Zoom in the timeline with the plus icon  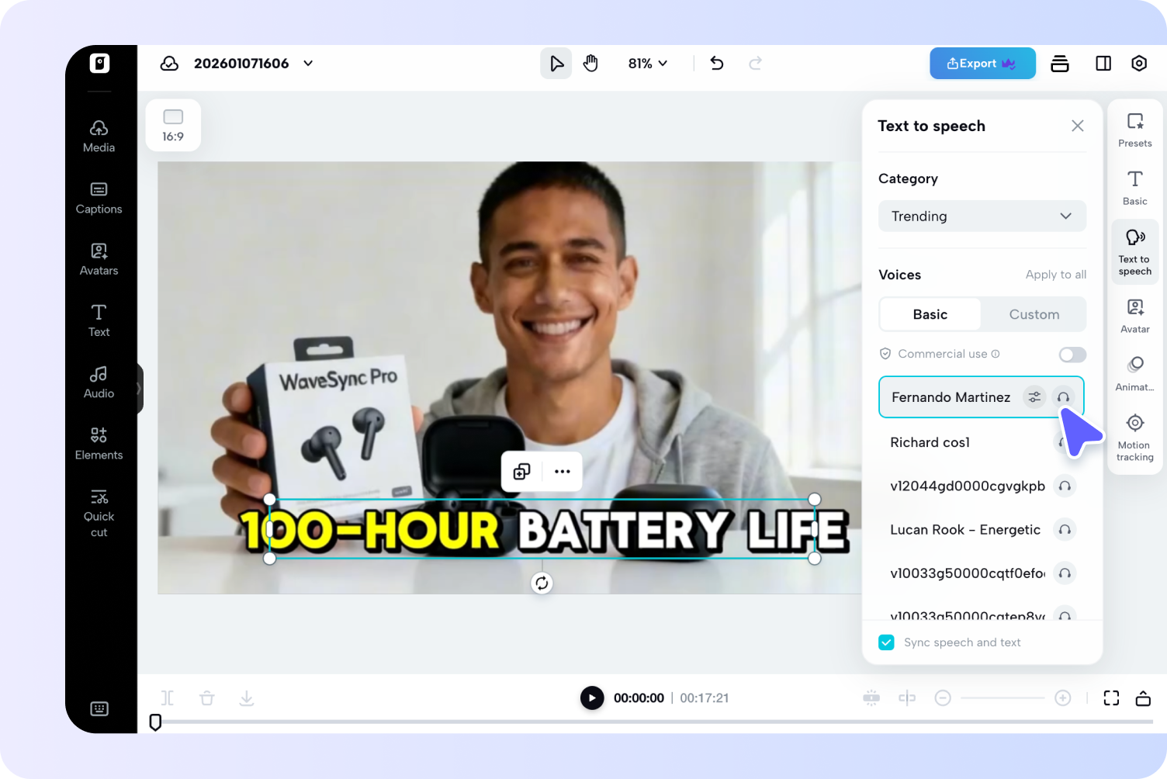coord(1063,698)
